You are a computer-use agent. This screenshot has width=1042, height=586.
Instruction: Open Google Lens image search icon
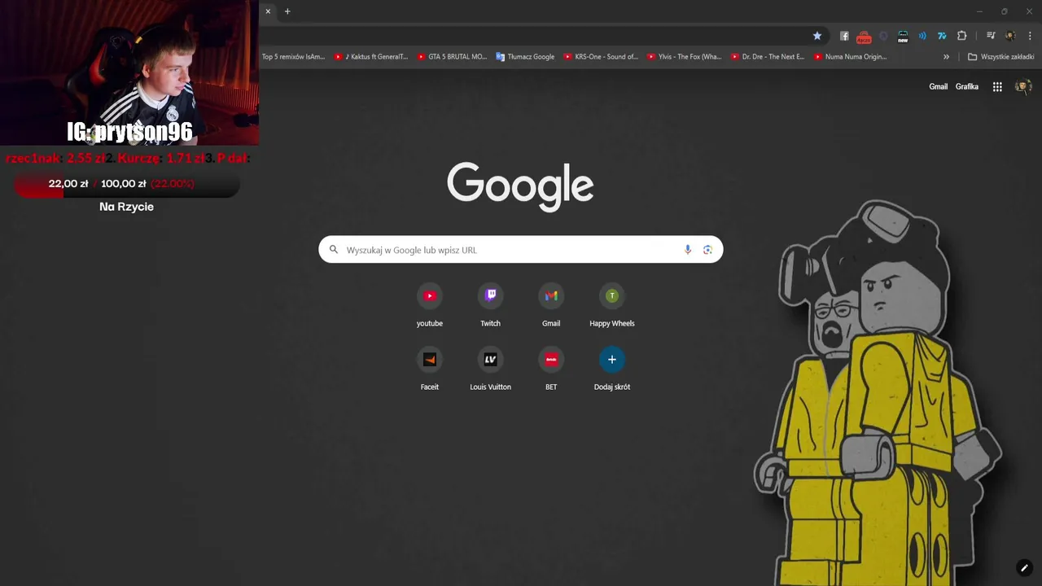pyautogui.click(x=707, y=250)
